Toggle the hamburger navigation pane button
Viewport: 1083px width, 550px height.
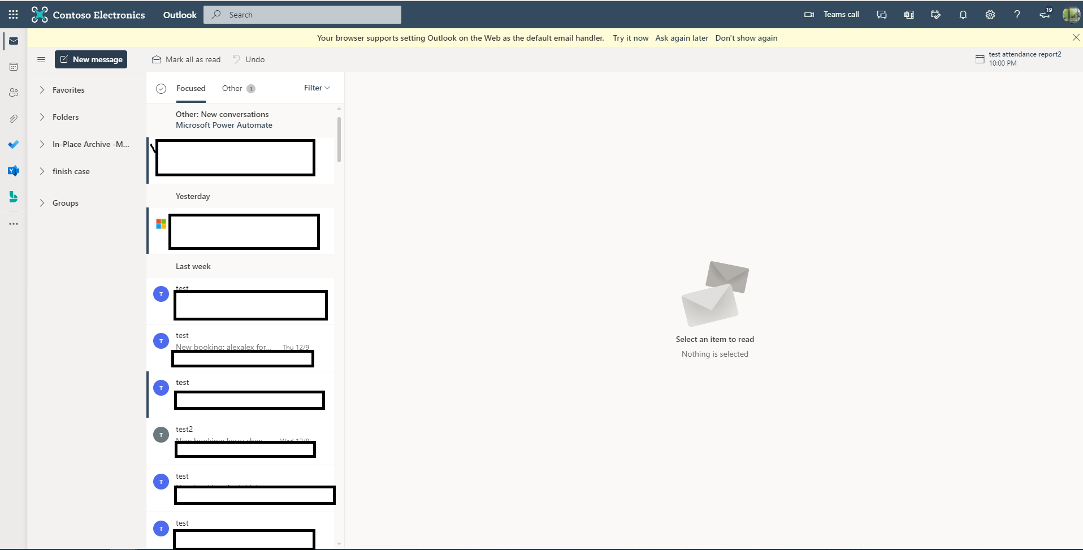(41, 59)
